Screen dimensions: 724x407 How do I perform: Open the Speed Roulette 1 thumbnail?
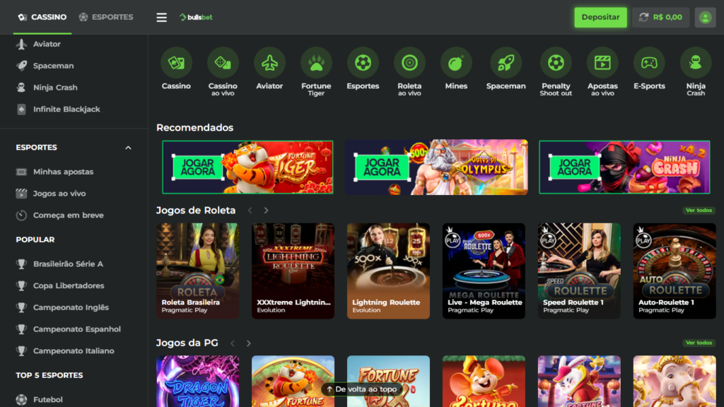(579, 271)
